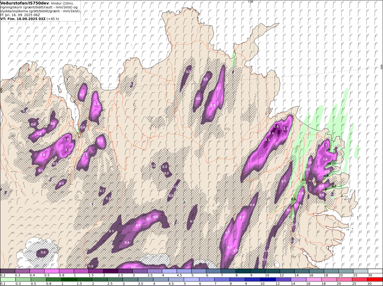This screenshot has height=286, width=383.
Task: Click the top scale swatch between 6 and 7
Action: coord(214,271)
